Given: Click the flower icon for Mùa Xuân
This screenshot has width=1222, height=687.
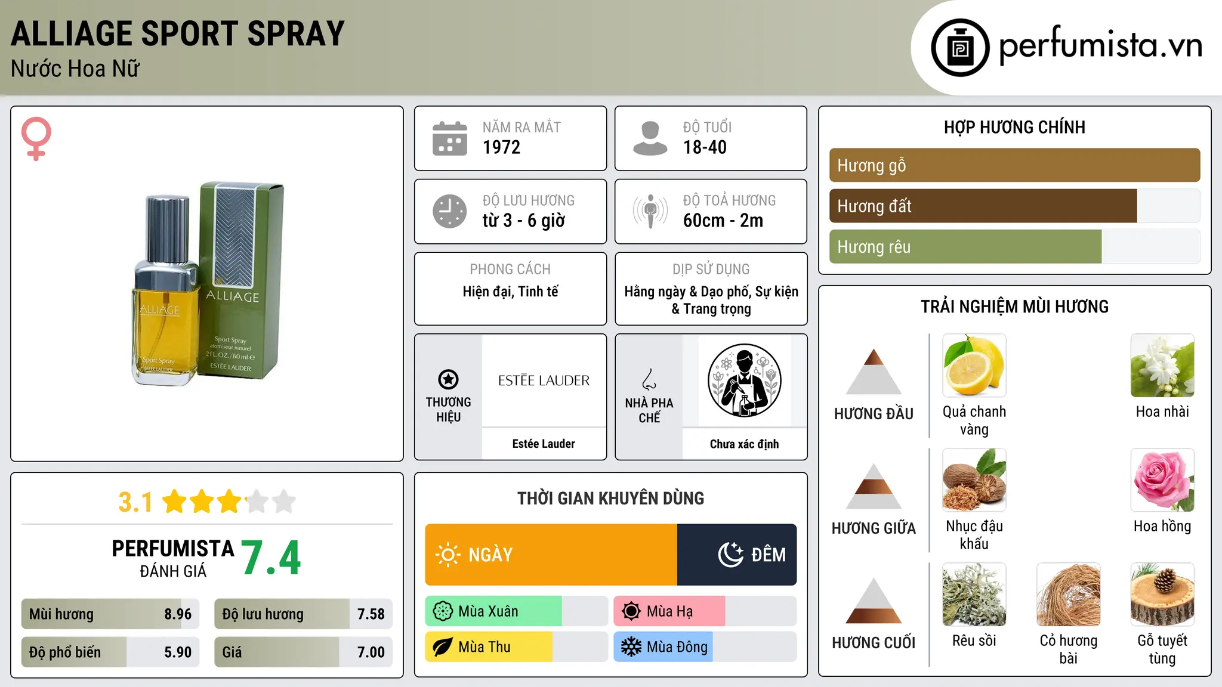Looking at the screenshot, I should click(443, 611).
